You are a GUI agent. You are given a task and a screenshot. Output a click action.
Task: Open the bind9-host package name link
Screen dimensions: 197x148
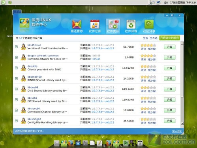tap(34, 45)
